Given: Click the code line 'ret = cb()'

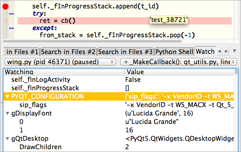Looking at the screenshot, I should coord(58,21).
